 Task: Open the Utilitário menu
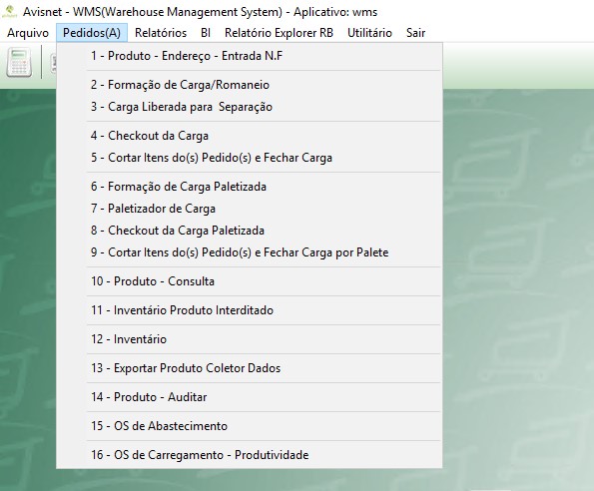pyautogui.click(x=369, y=33)
